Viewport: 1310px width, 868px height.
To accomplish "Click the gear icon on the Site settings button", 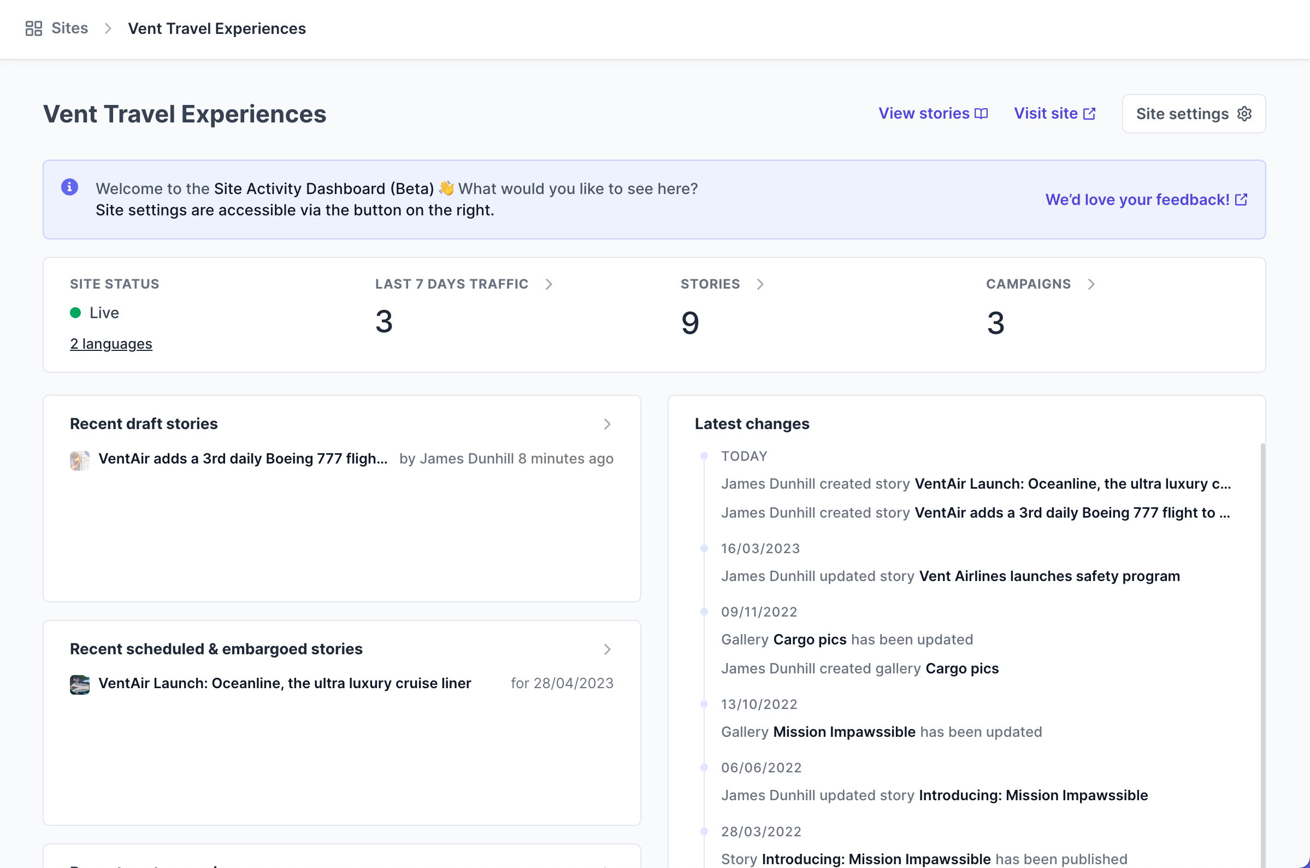I will 1243,114.
